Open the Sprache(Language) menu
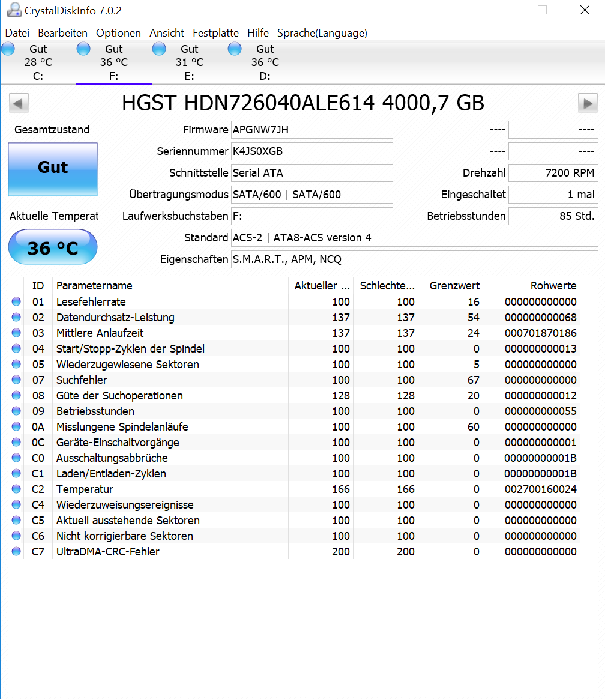The width and height of the screenshot is (605, 699). [322, 33]
